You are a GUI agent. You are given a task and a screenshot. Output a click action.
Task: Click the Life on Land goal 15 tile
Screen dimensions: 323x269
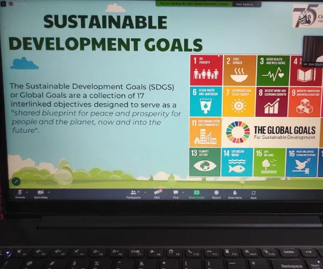[x=269, y=162]
